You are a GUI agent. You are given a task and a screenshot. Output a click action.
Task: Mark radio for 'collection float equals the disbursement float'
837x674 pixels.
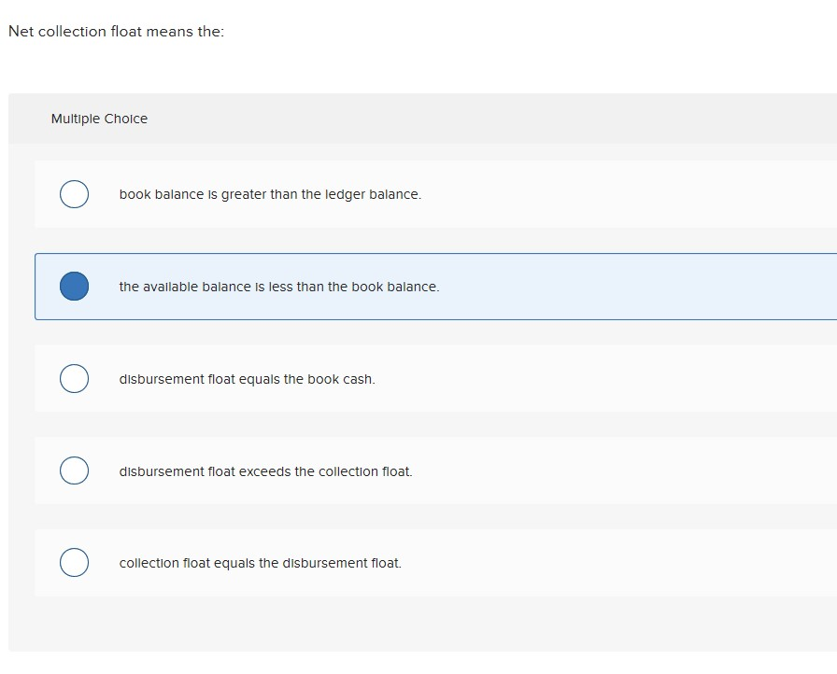pyautogui.click(x=74, y=563)
